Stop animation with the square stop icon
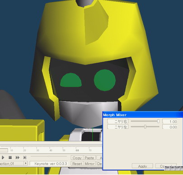The width and height of the screenshot is (183, 175). (10, 158)
